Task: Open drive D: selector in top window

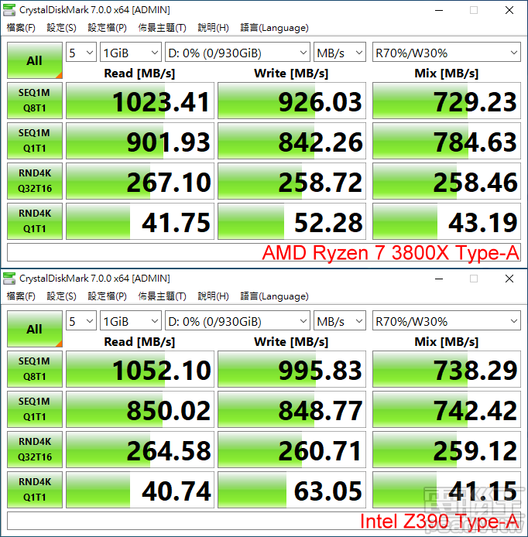Action: [238, 53]
